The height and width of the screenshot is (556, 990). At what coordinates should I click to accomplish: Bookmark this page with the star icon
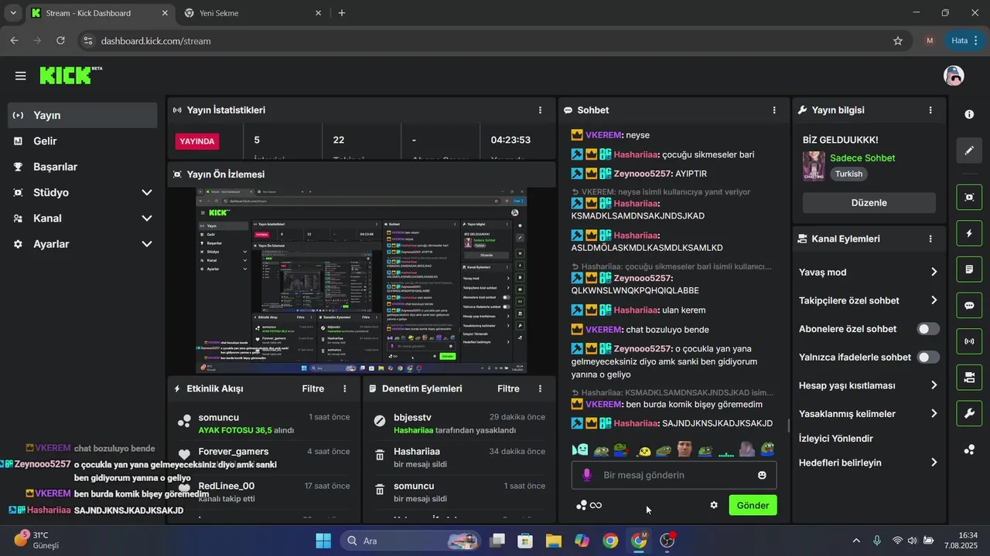point(898,41)
